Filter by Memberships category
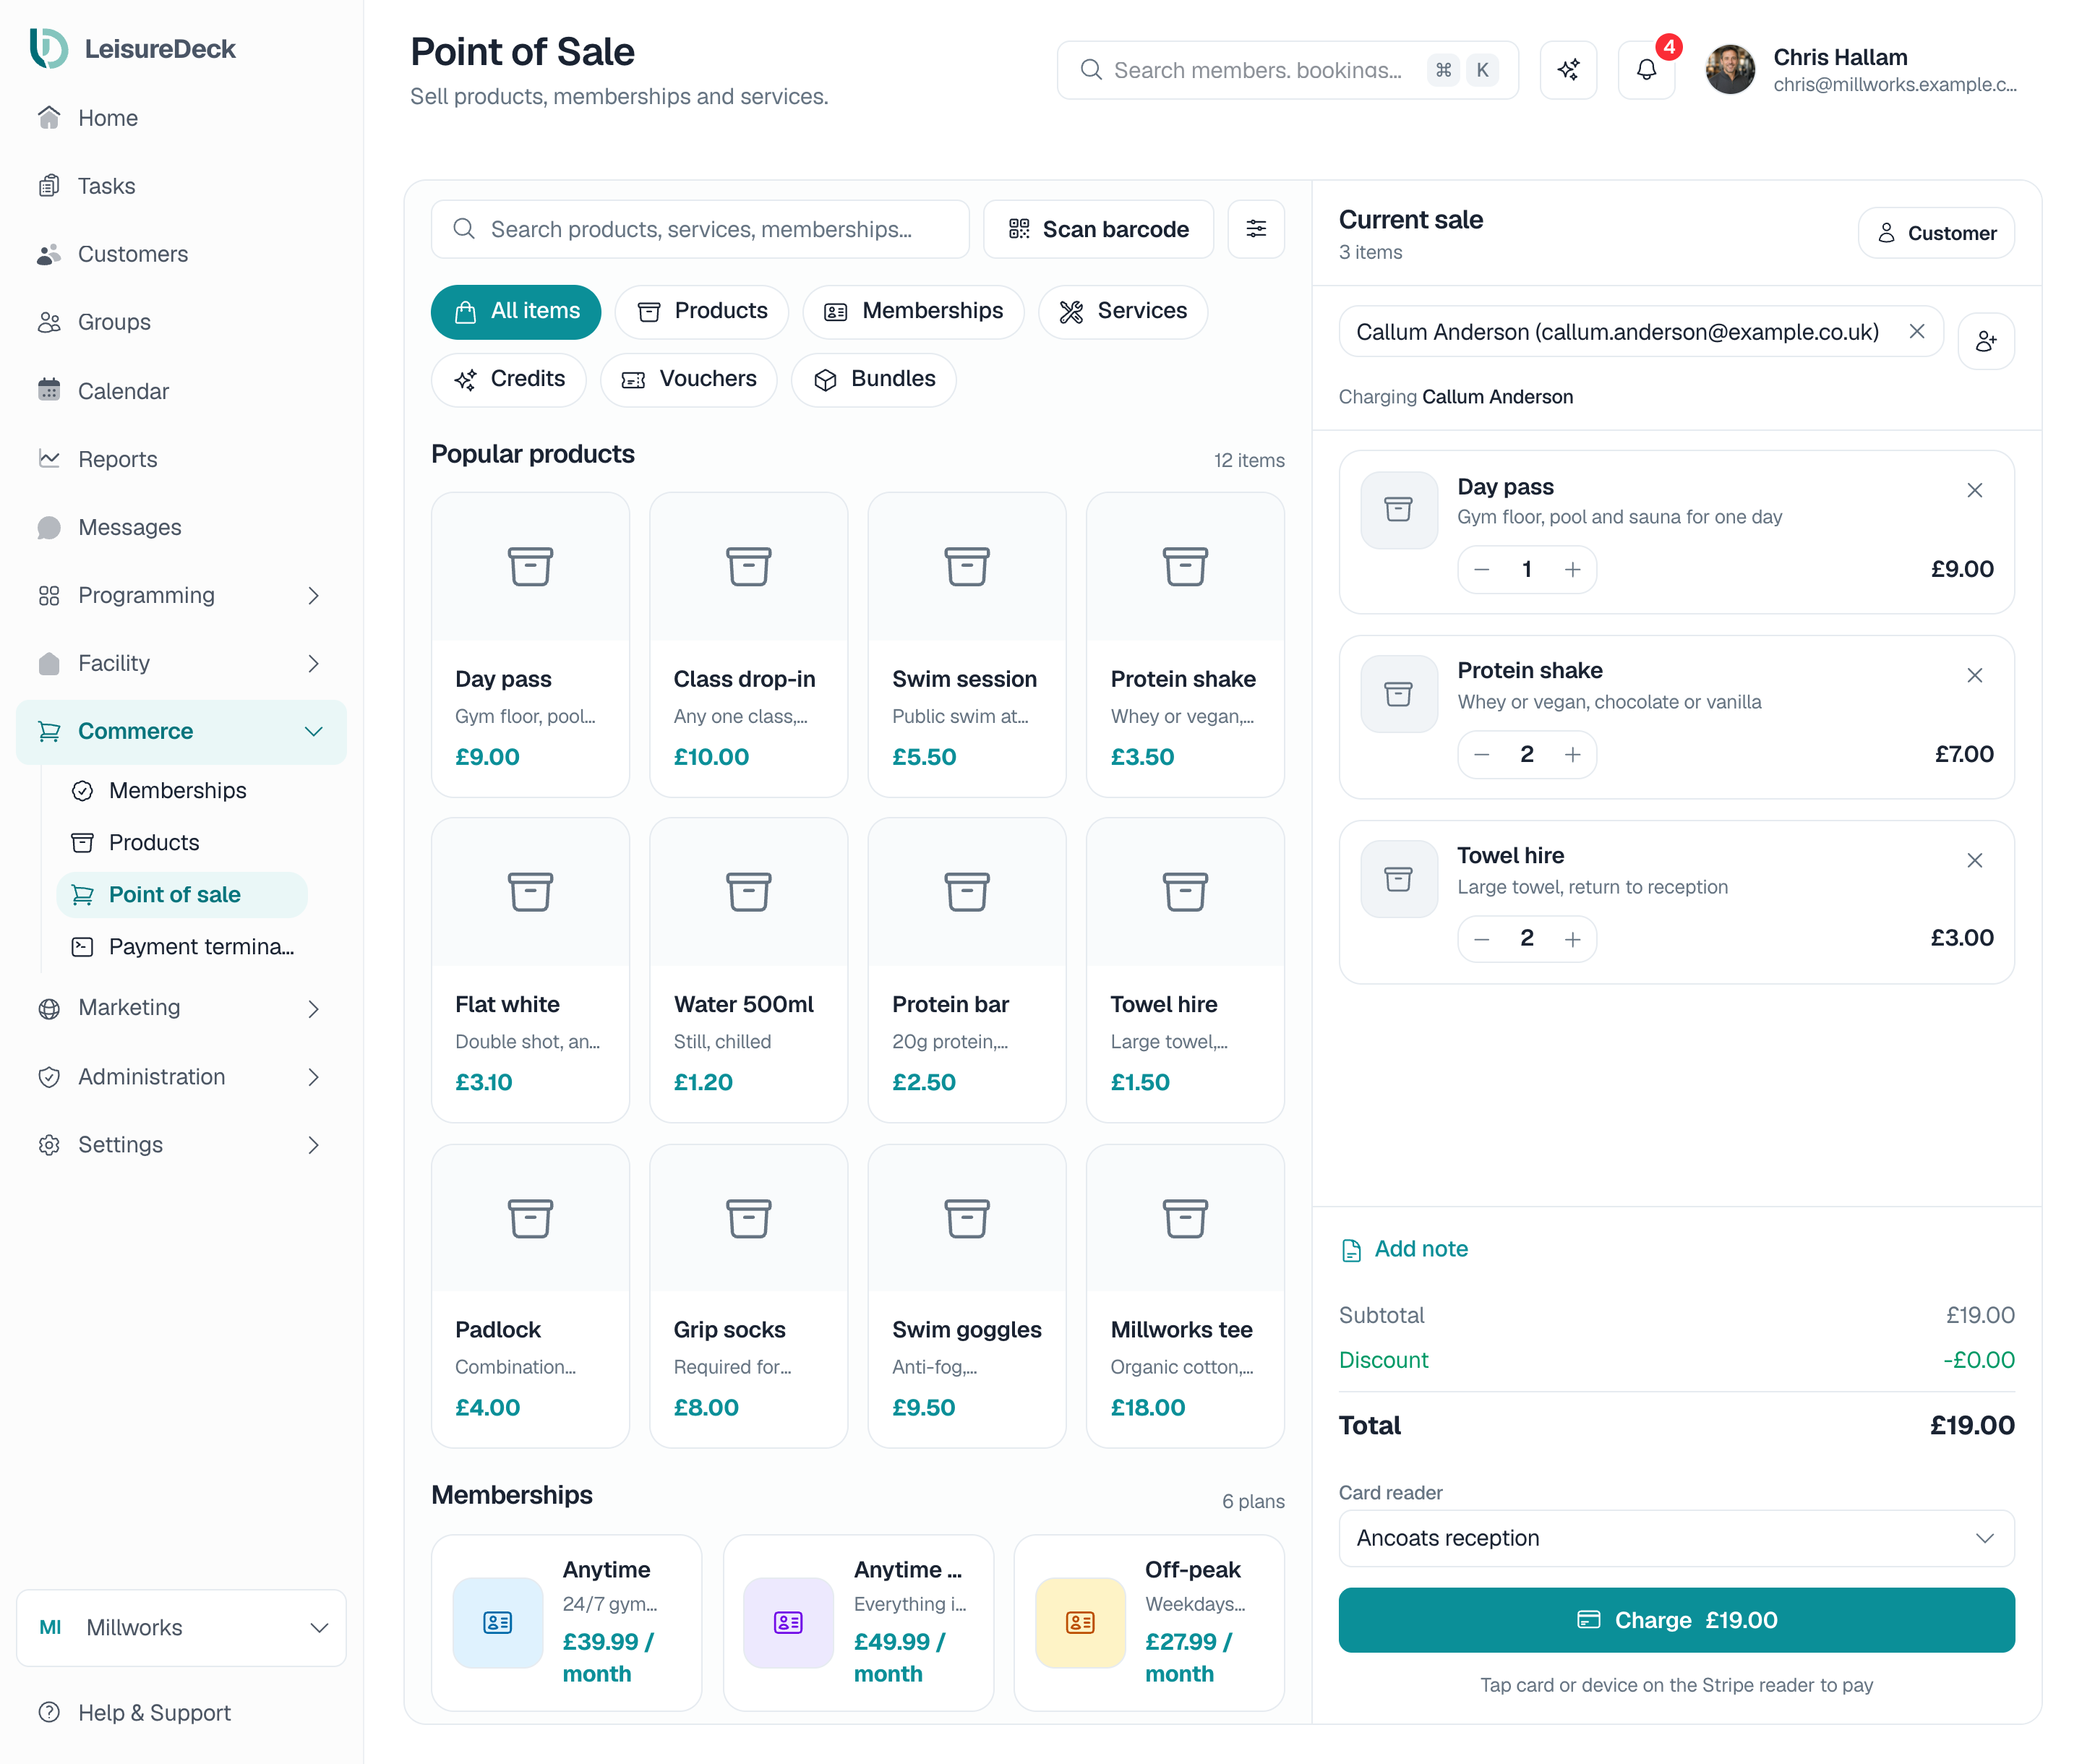Screen dimensions: 2082x1764 pos(913,311)
